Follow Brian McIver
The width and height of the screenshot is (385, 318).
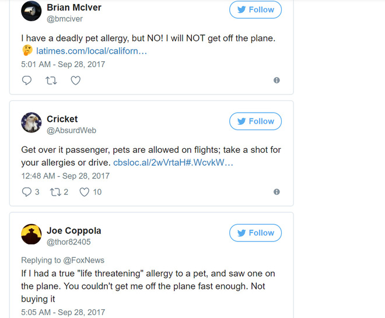[255, 10]
